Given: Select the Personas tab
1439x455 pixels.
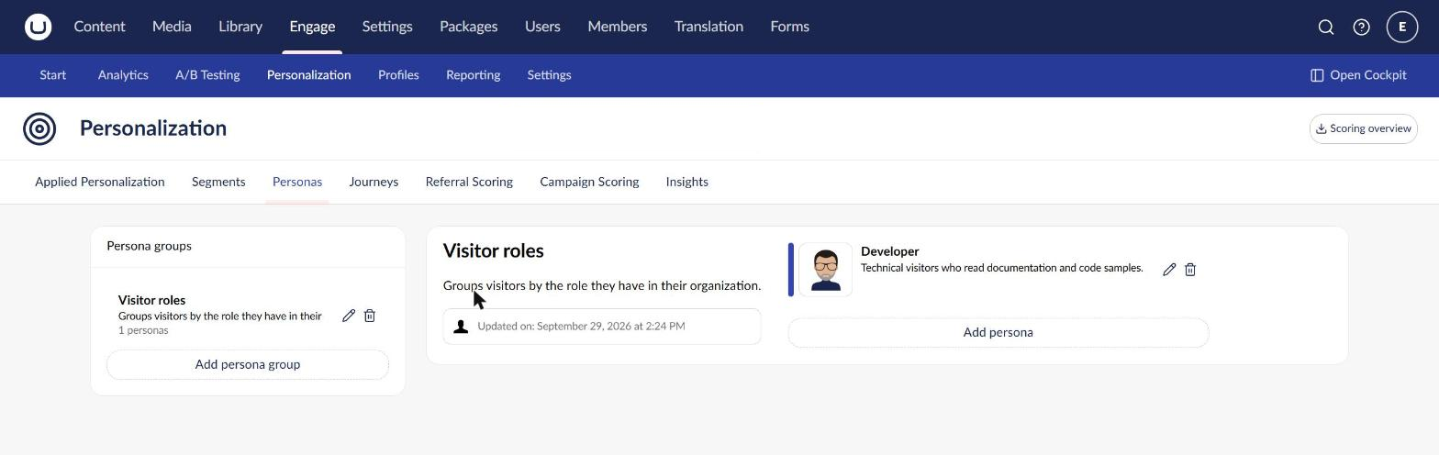Looking at the screenshot, I should (x=297, y=182).
